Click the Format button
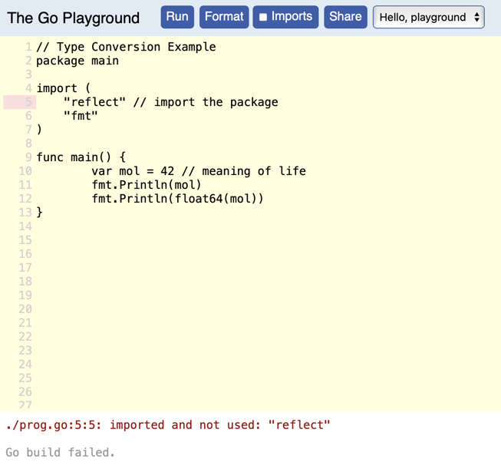 (224, 17)
